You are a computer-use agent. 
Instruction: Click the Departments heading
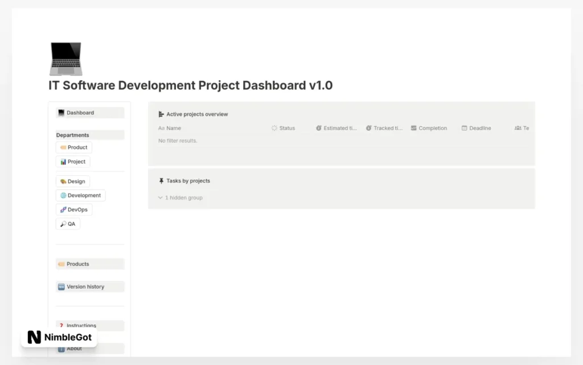(x=72, y=135)
